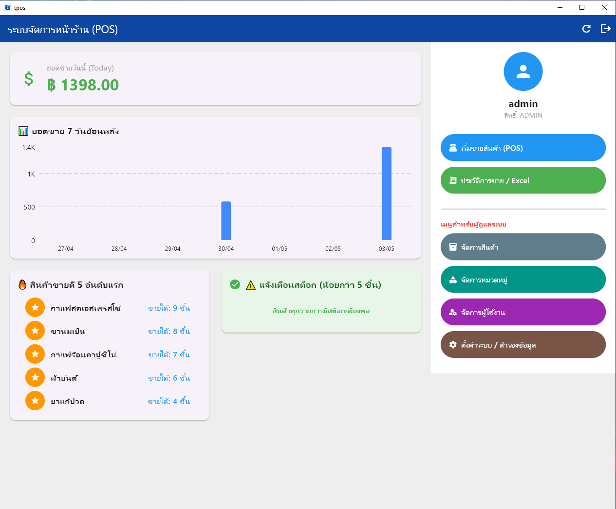Click the refresh icon in the header
The width and height of the screenshot is (616, 509).
[x=586, y=29]
